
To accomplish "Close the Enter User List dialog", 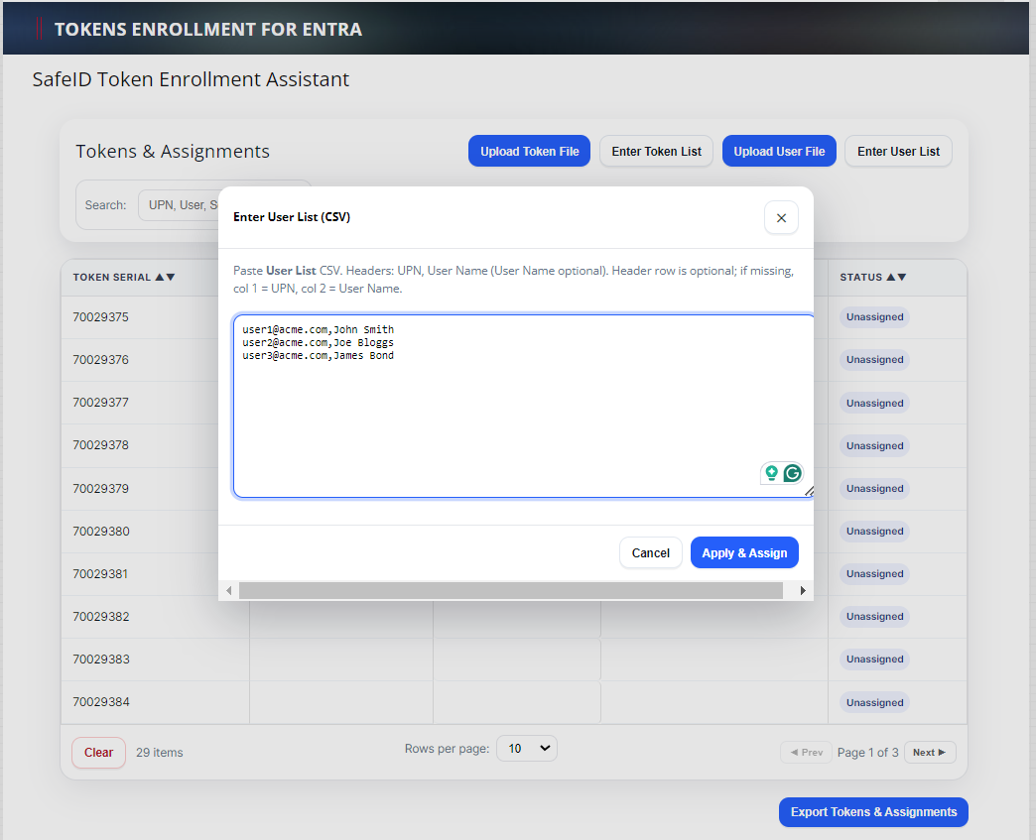I will point(781,218).
